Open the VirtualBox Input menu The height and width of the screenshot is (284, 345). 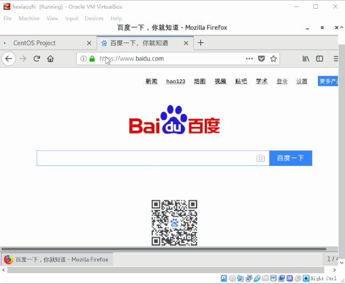tap(71, 18)
